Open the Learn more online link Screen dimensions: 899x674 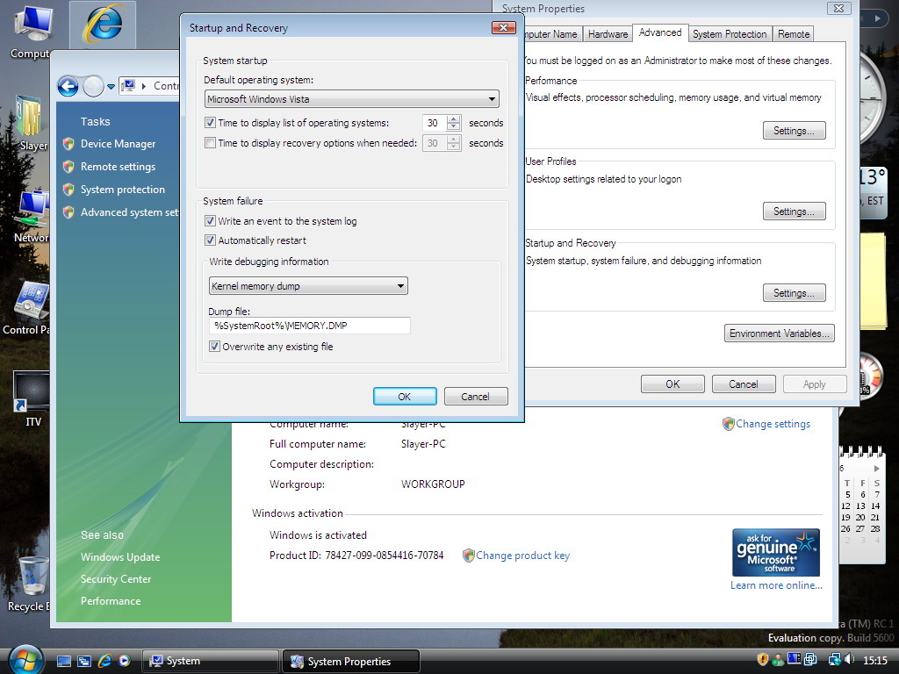pos(776,585)
